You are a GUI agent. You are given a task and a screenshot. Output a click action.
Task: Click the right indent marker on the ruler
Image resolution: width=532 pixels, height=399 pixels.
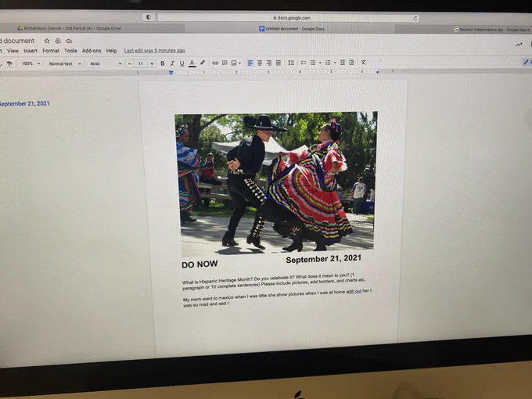(377, 72)
